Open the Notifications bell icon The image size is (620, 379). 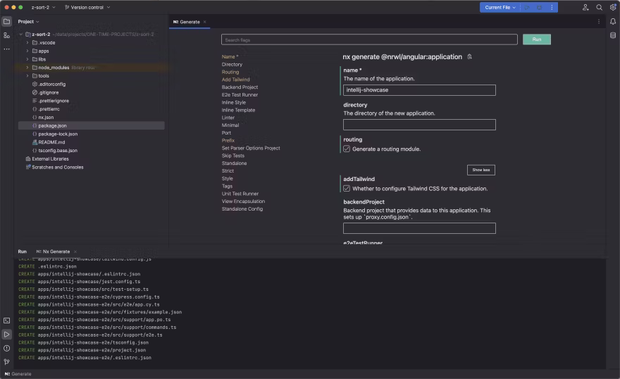pos(613,22)
